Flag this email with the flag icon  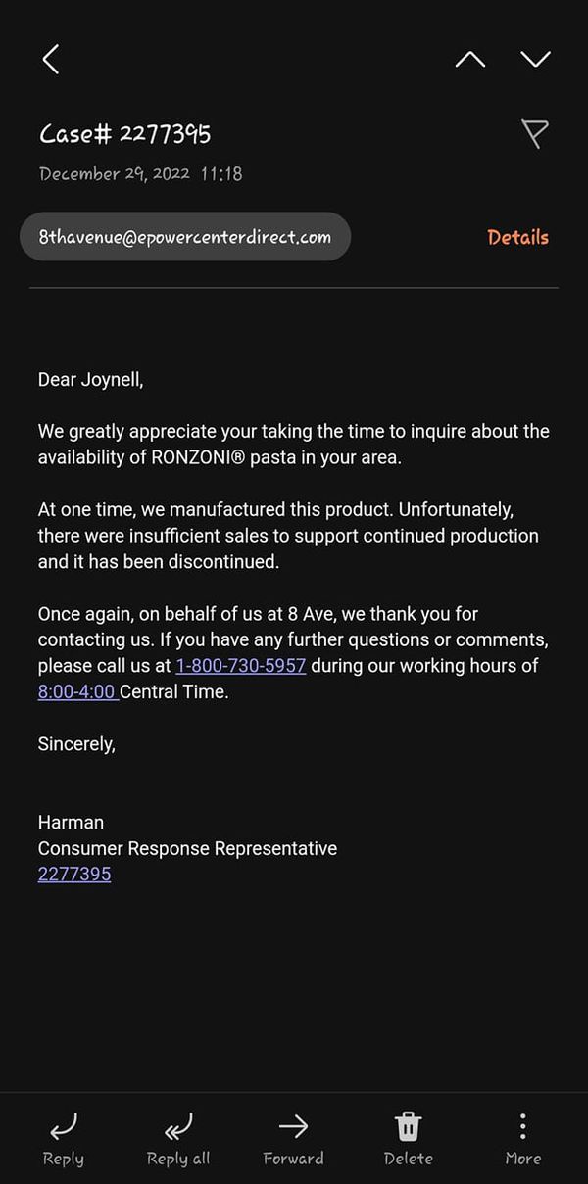[x=534, y=134]
